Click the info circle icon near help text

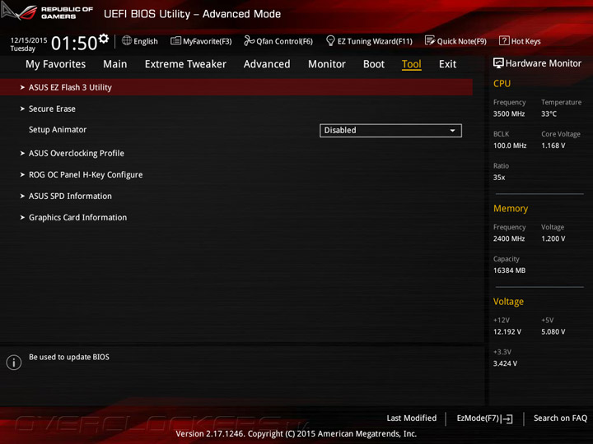[x=14, y=363]
